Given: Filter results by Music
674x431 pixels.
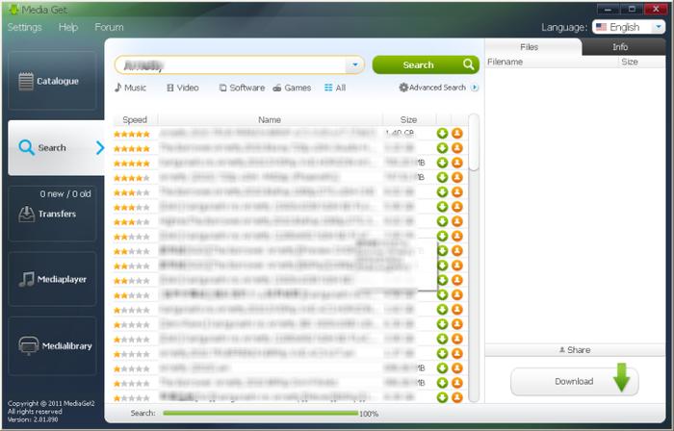Looking at the screenshot, I should coord(131,88).
